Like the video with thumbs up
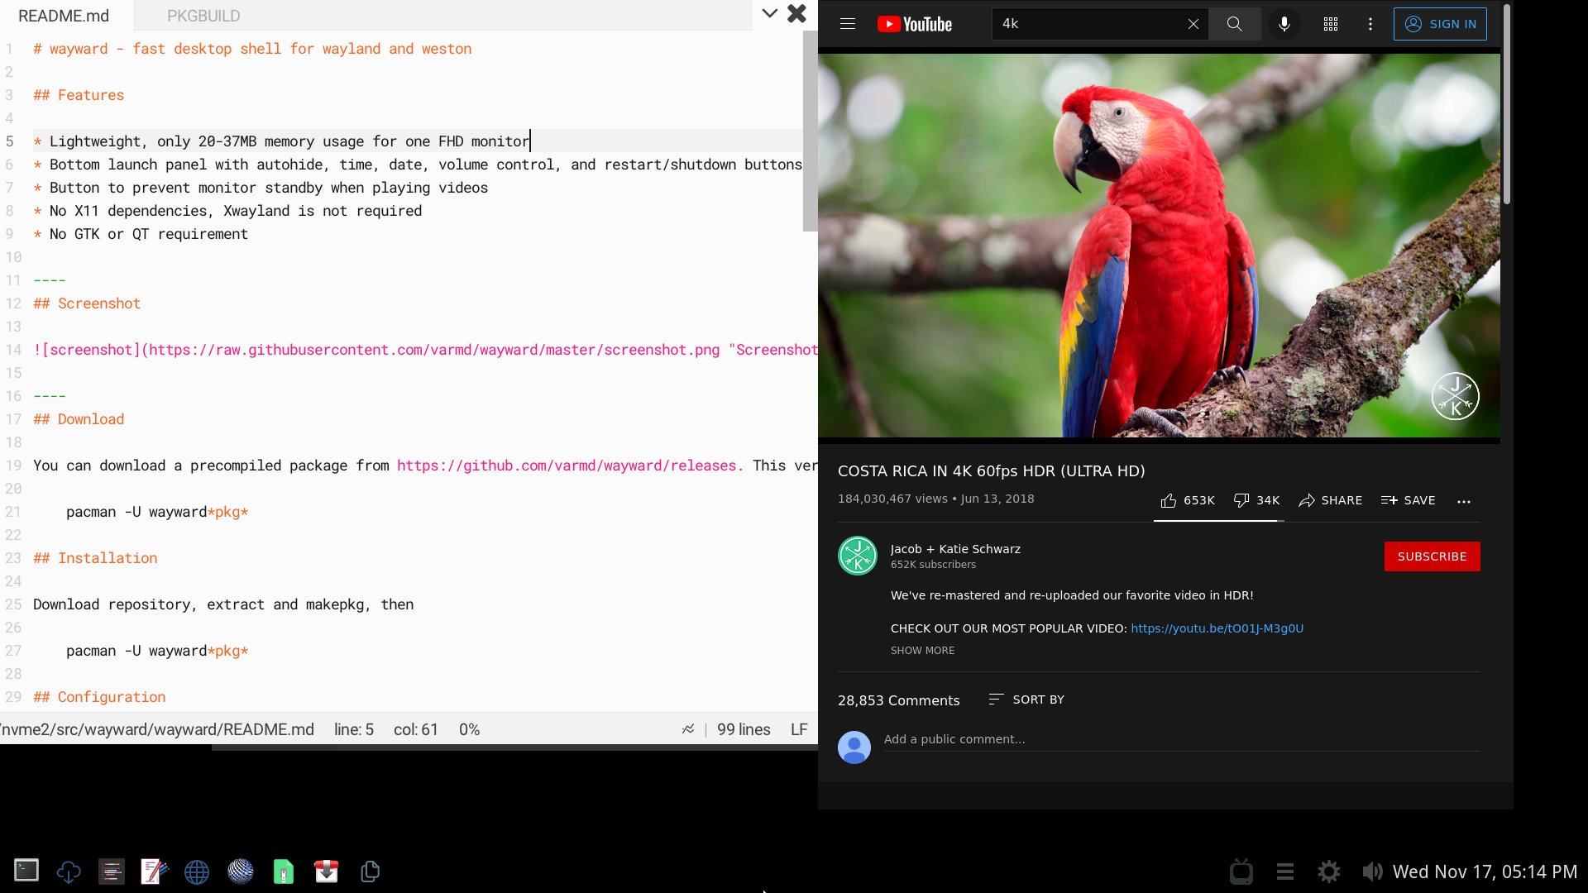Screen dimensions: 1588x893 (1169, 500)
